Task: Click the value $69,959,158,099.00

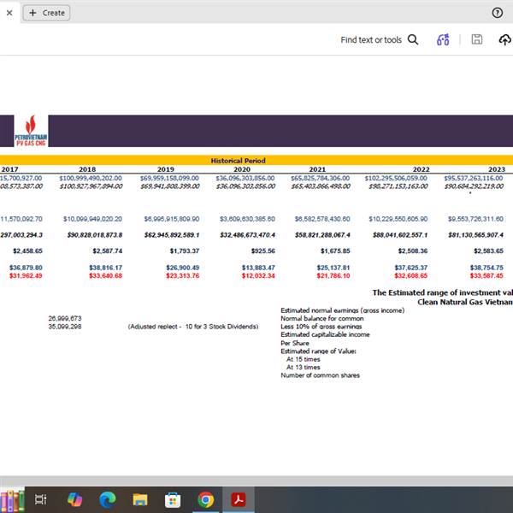Action: tap(169, 178)
